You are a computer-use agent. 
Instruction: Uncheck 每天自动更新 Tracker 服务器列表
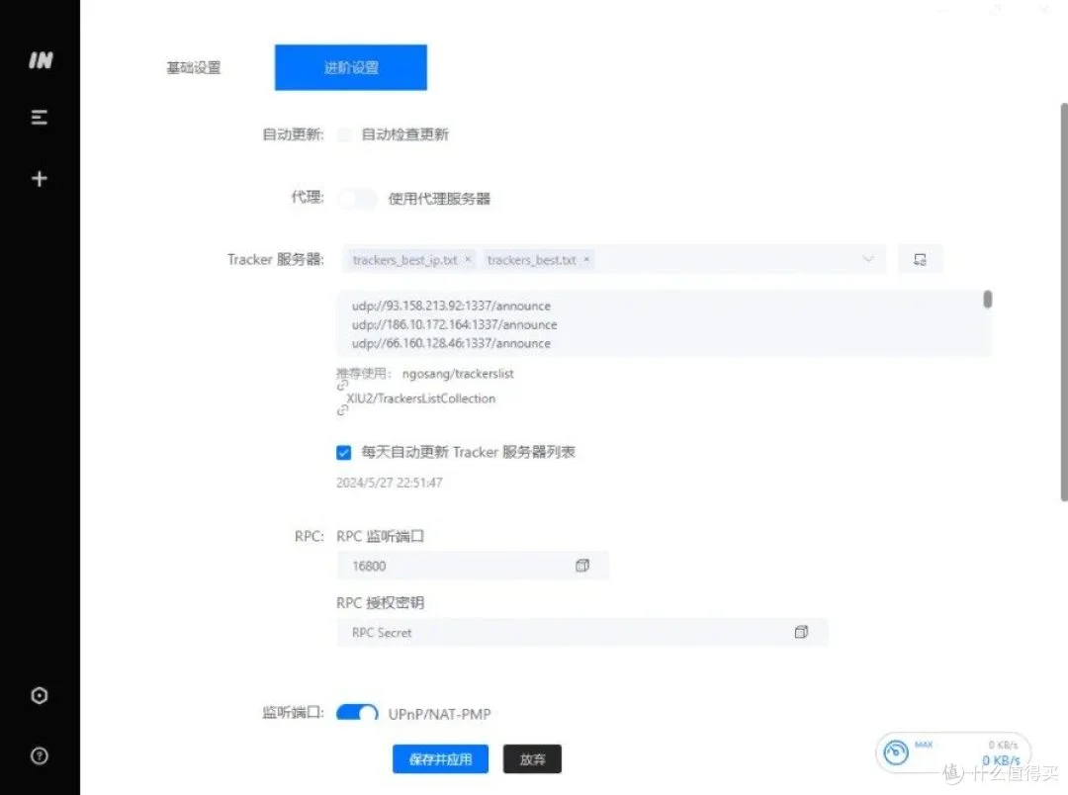[344, 453]
